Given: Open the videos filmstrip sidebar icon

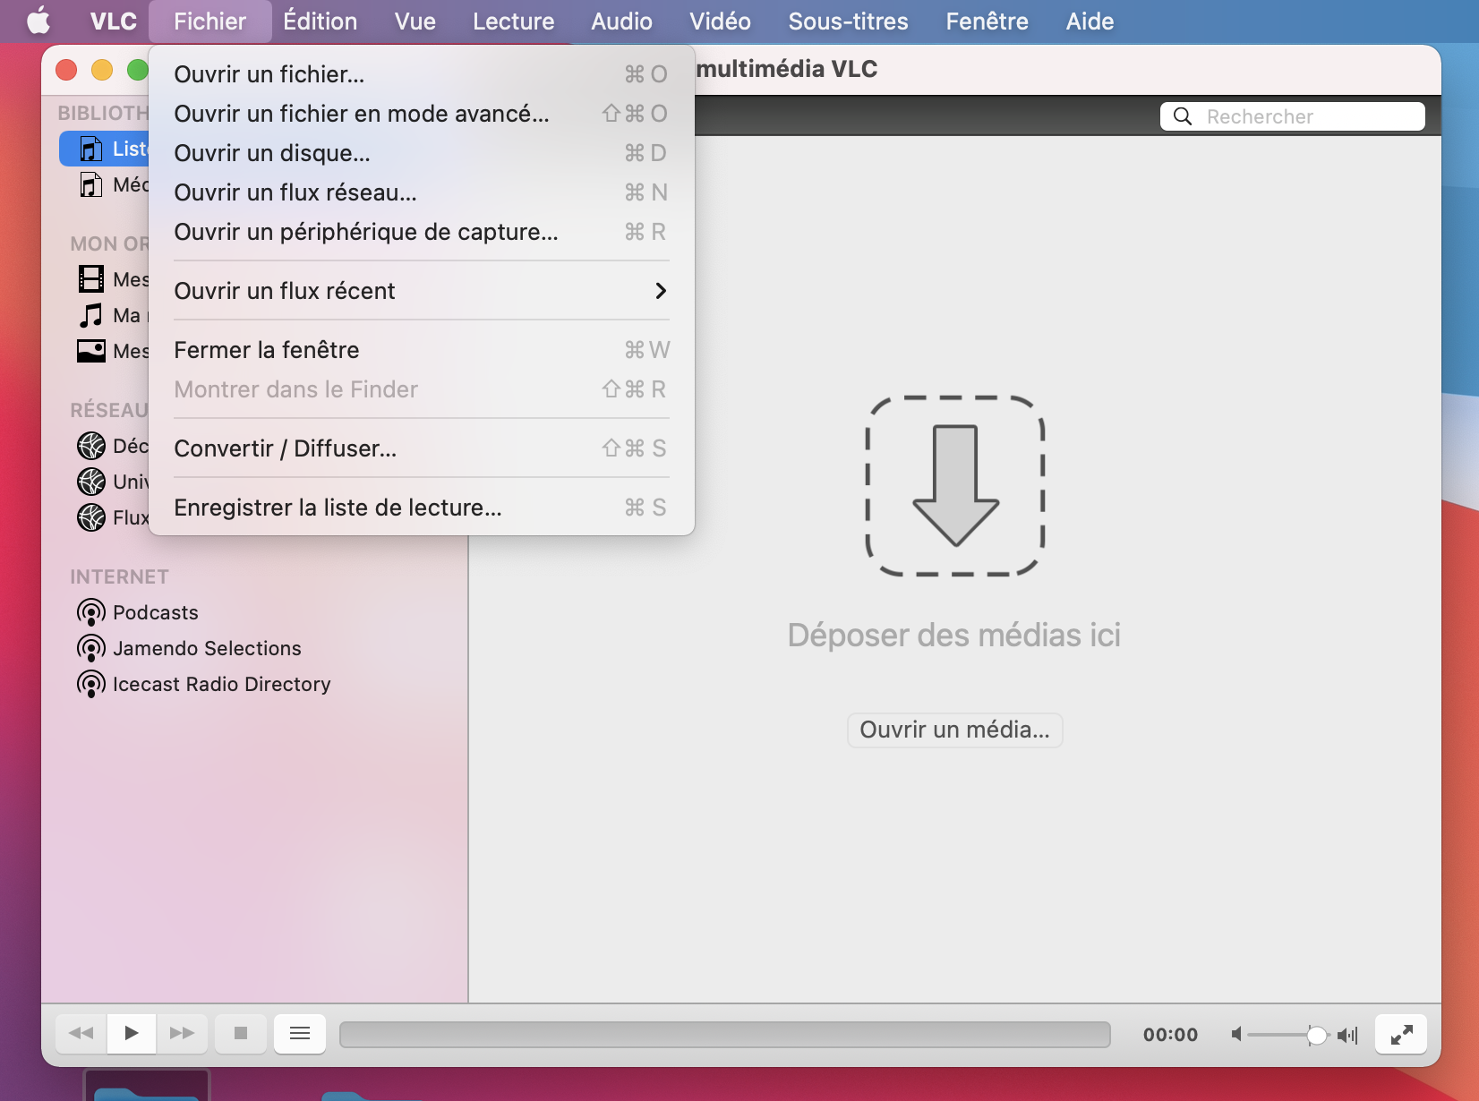Looking at the screenshot, I should click(90, 279).
